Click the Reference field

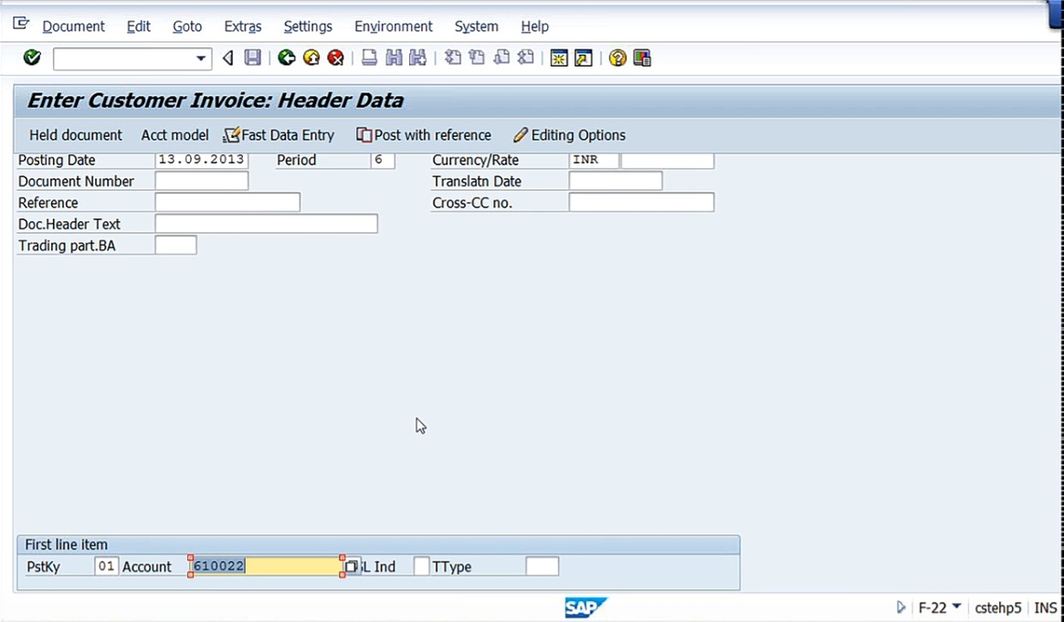227,202
